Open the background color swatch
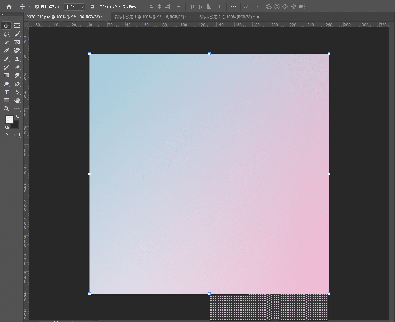The image size is (395, 322). 15,125
